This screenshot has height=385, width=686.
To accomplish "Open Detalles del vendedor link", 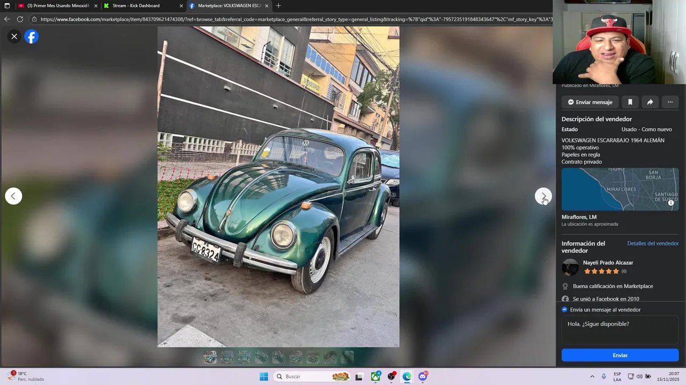I will pos(653,243).
